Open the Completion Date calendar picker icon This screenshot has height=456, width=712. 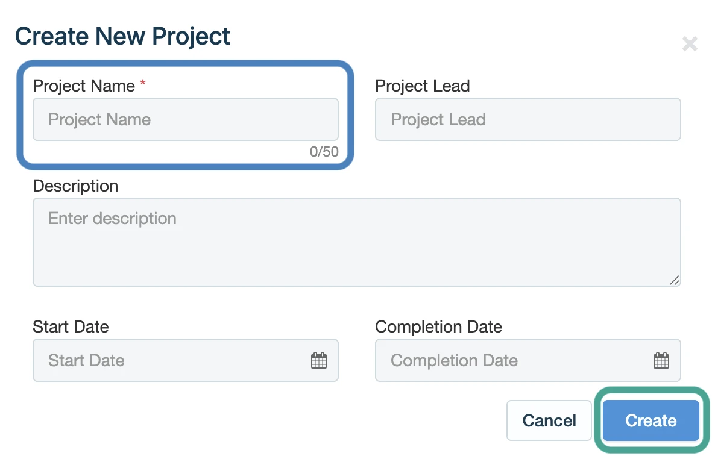tap(661, 361)
